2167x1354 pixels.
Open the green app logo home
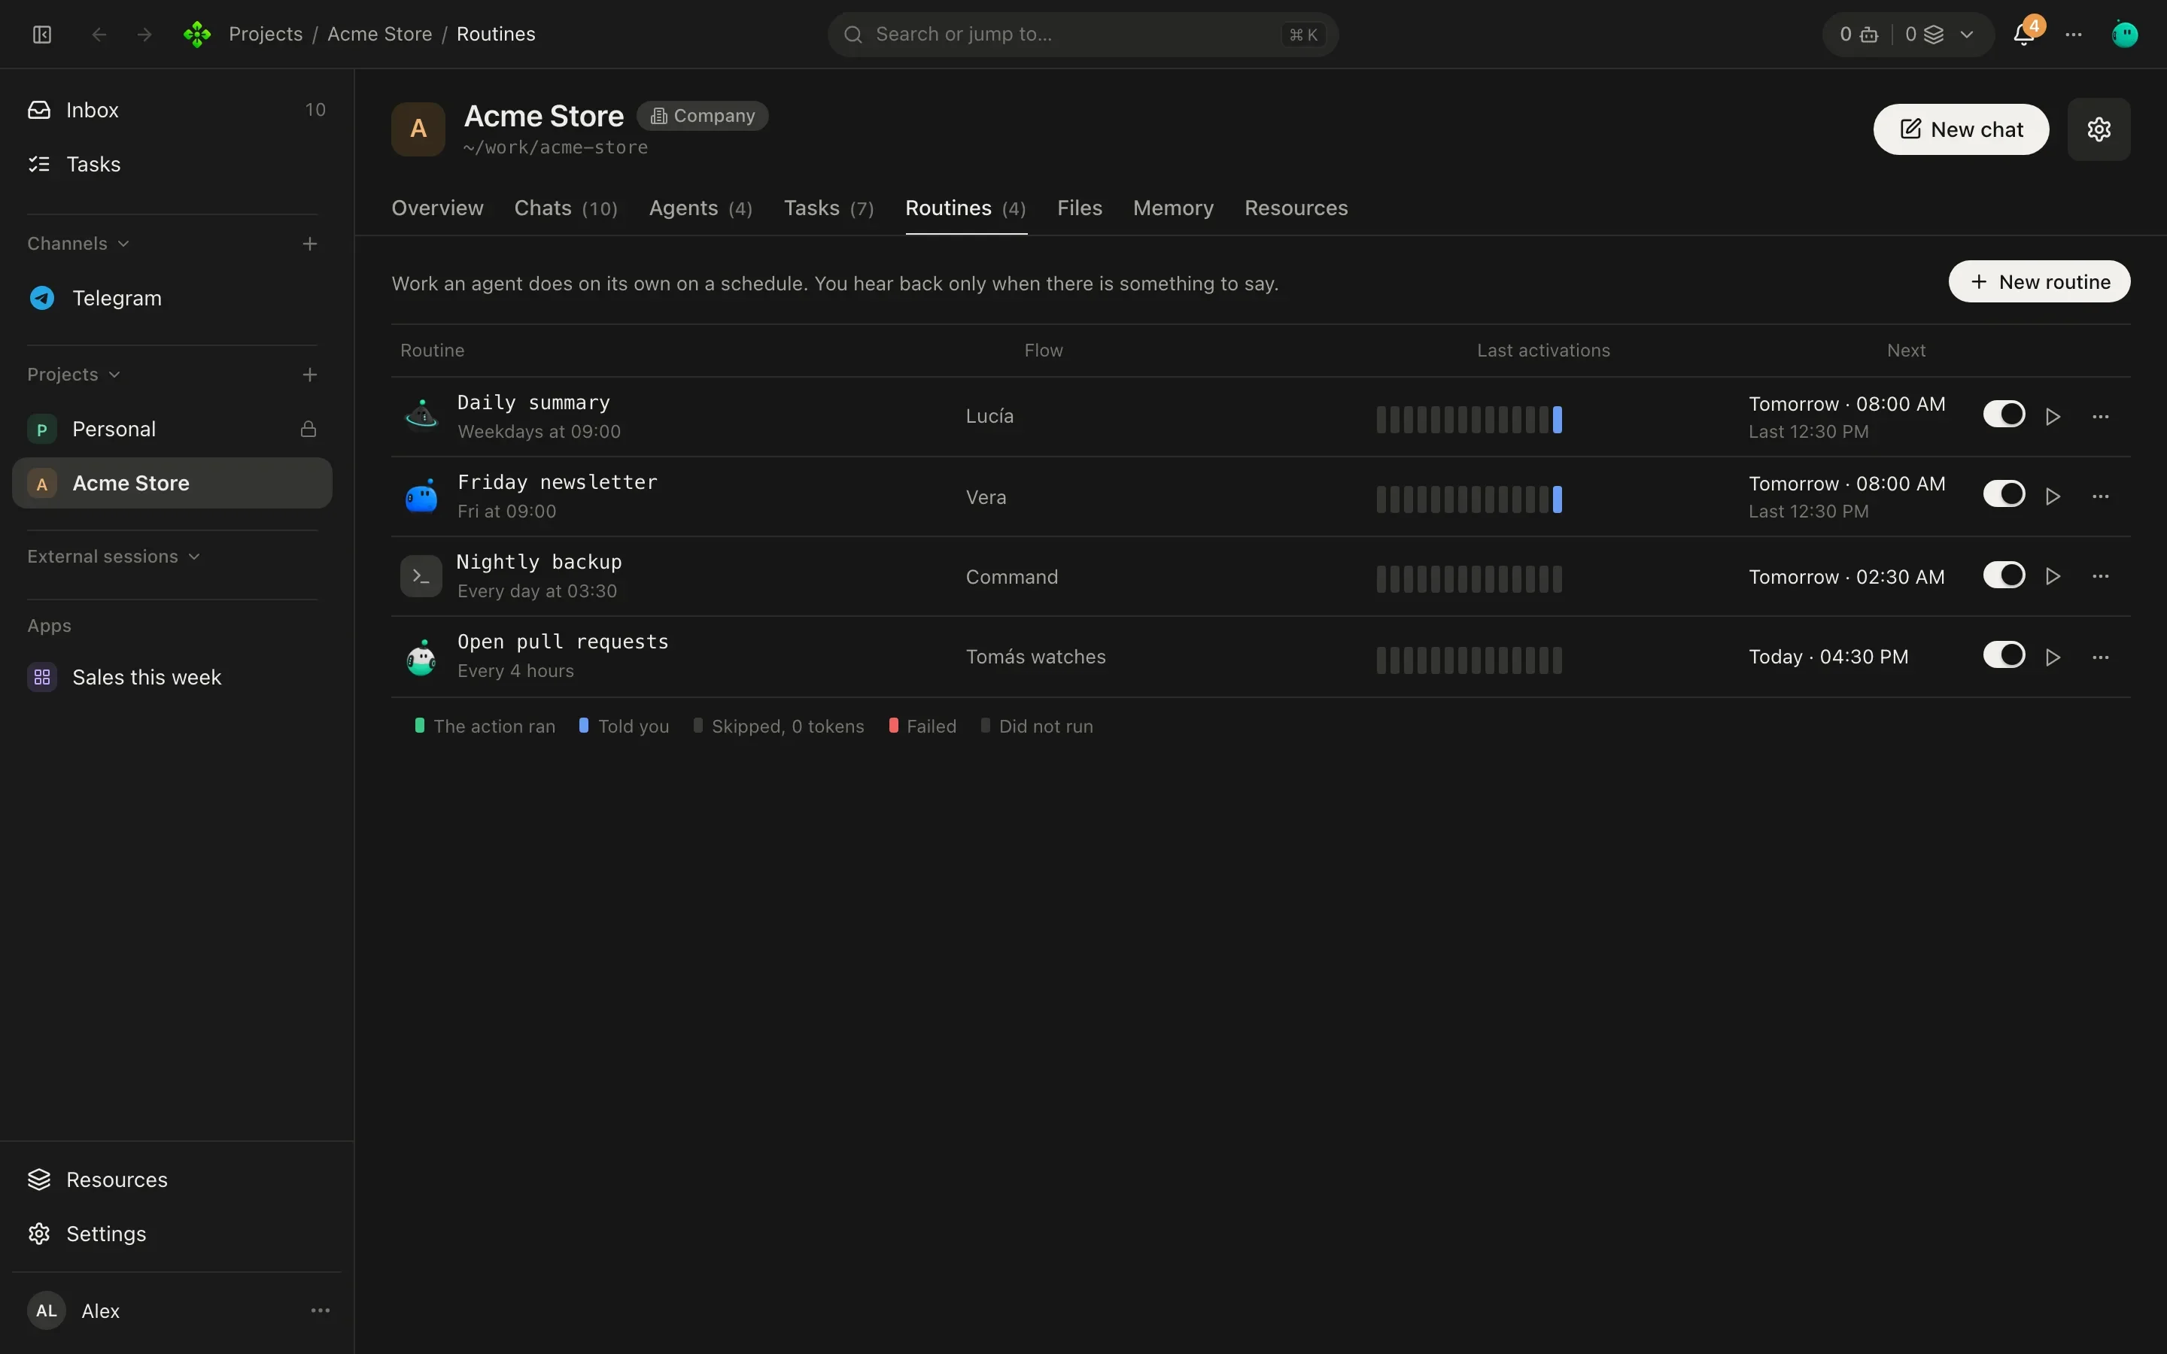(x=197, y=34)
